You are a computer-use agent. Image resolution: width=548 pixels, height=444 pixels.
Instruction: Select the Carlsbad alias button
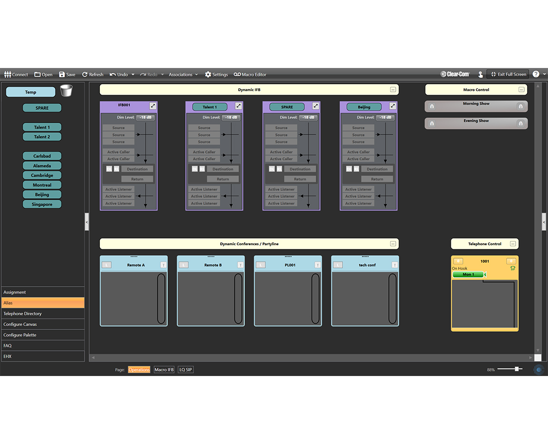42,156
